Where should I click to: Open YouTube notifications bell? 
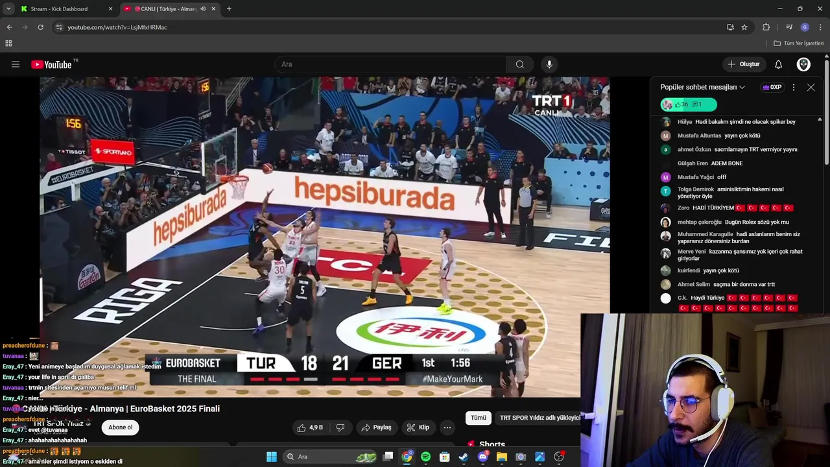779,64
